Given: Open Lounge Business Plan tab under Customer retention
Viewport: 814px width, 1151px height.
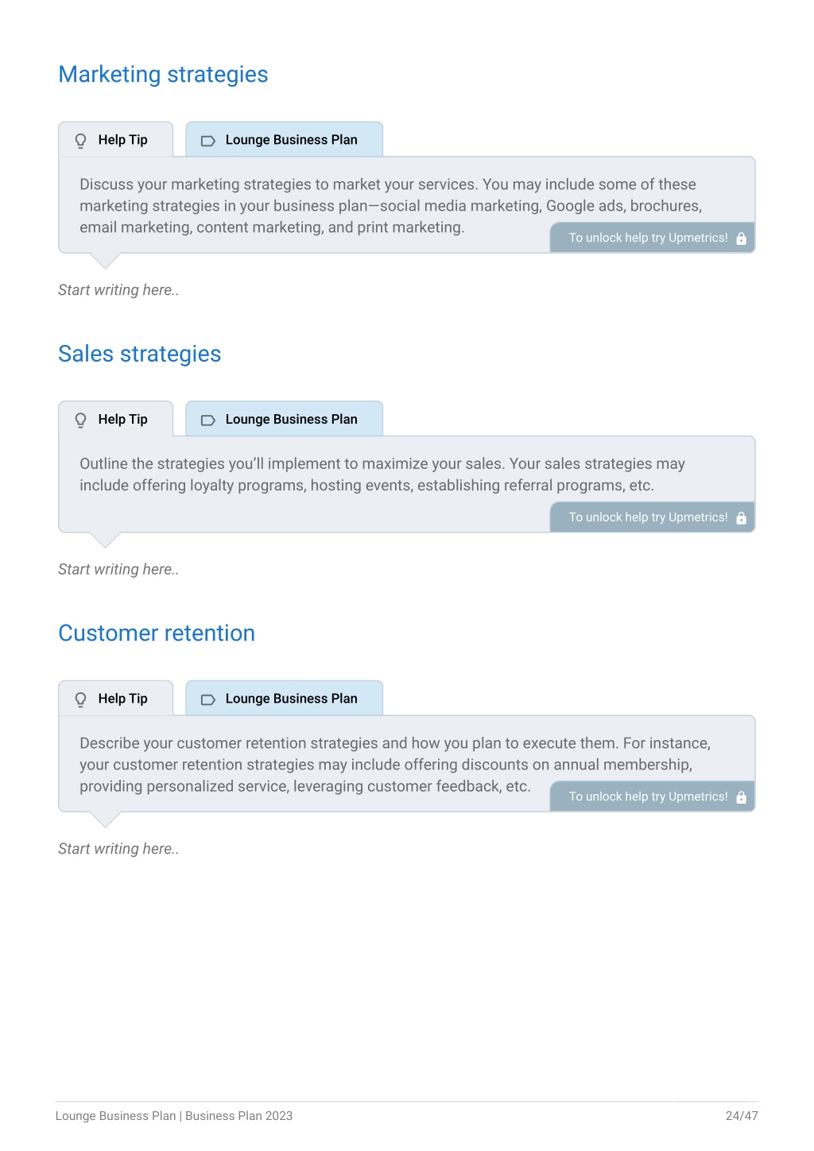Looking at the screenshot, I should [285, 699].
